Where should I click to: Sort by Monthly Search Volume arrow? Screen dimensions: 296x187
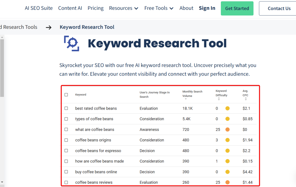(186, 99)
